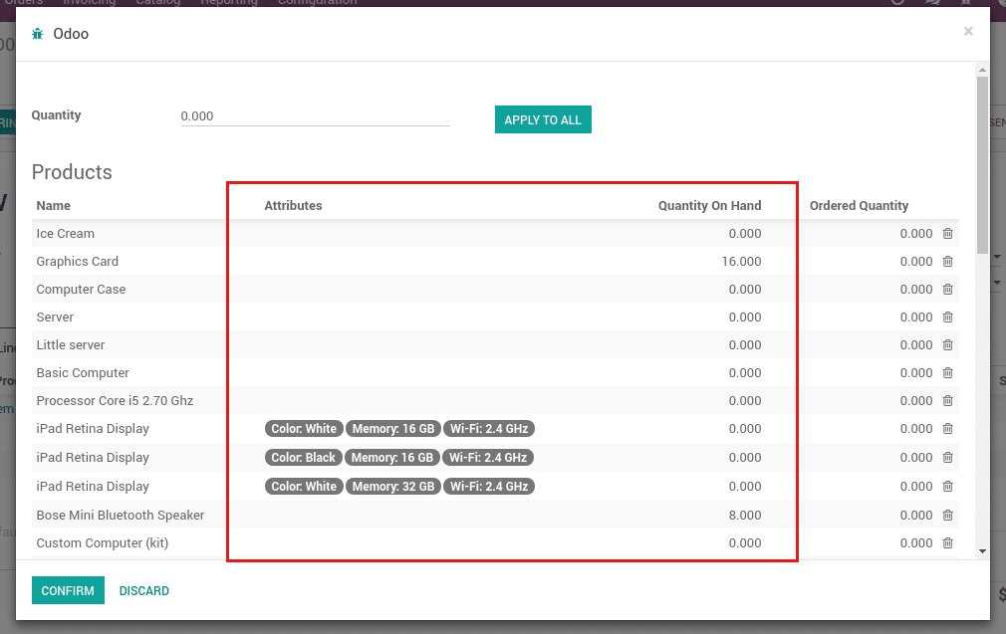Edit Ordered Quantity for Custom Computer (kit)
The image size is (1006, 634).
coord(916,543)
